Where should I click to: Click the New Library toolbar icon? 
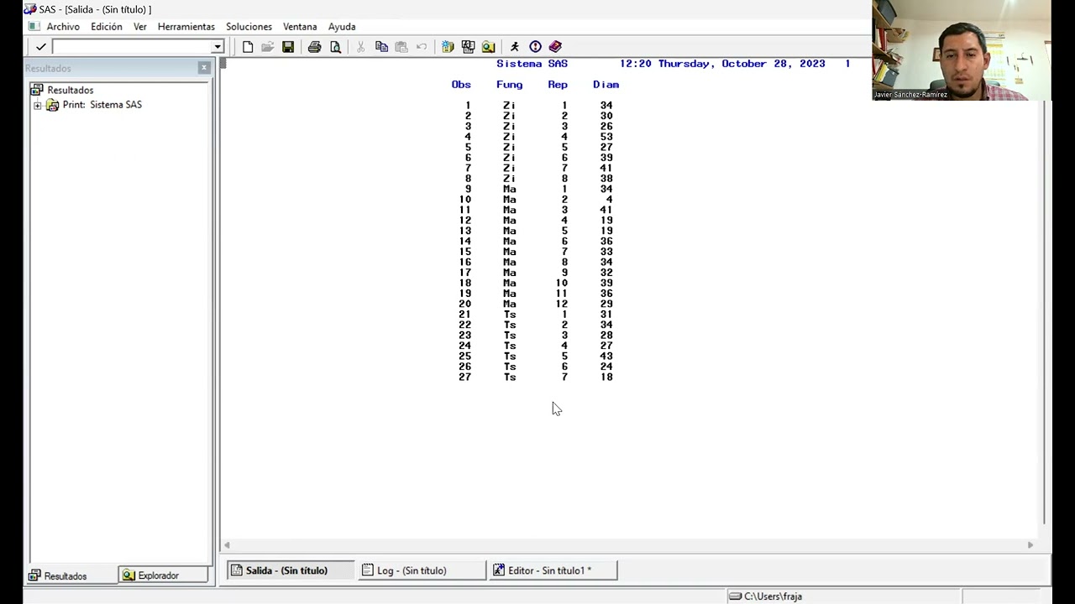[x=448, y=47]
